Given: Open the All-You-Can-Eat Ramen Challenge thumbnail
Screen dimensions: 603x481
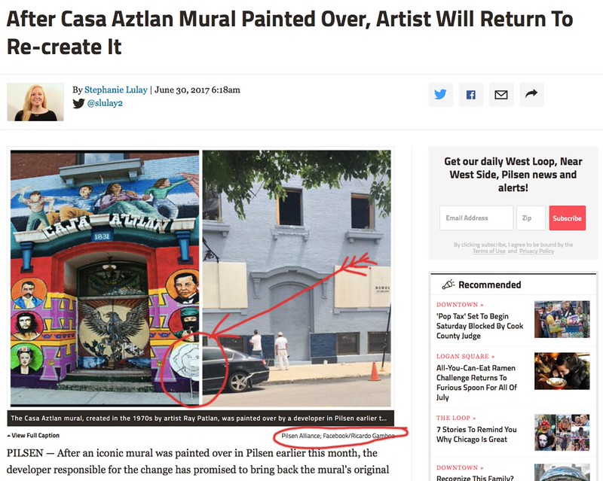Looking at the screenshot, I should coord(562,371).
